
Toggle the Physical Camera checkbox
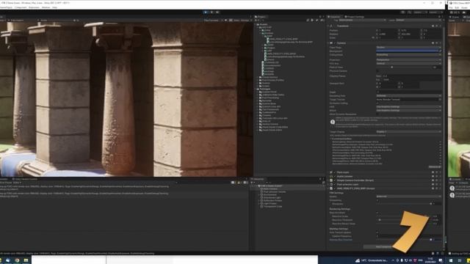tap(377, 71)
